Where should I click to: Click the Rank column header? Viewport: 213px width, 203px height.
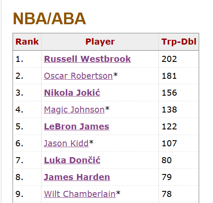[27, 42]
